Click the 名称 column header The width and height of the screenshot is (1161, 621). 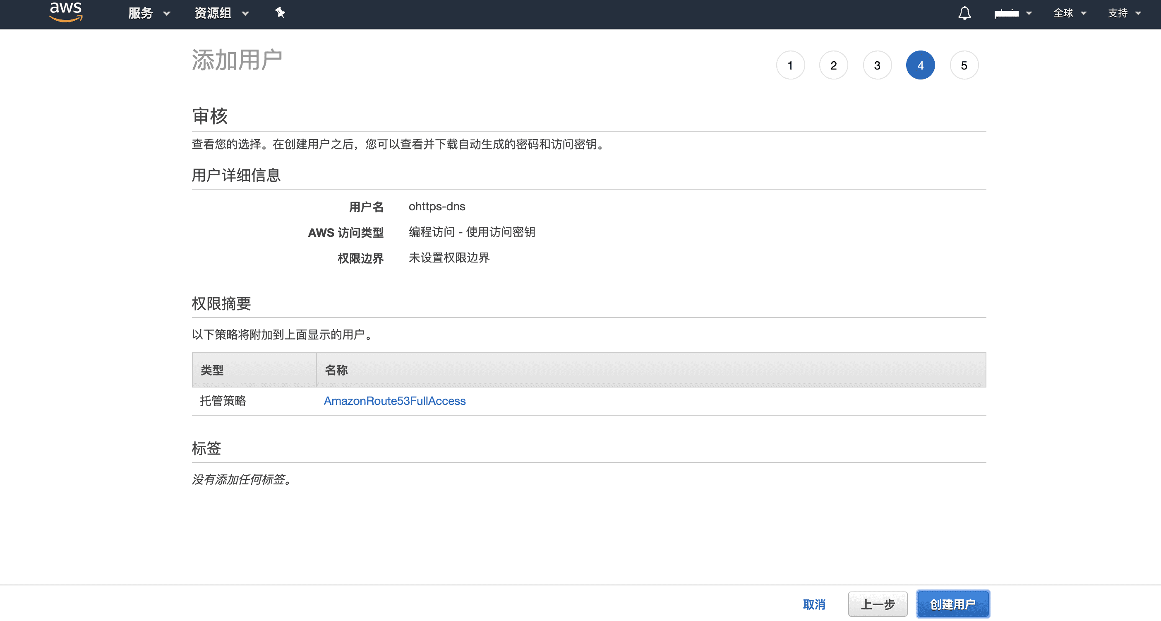pyautogui.click(x=336, y=370)
